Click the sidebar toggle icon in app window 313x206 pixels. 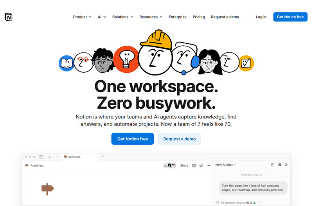[x=41, y=157]
